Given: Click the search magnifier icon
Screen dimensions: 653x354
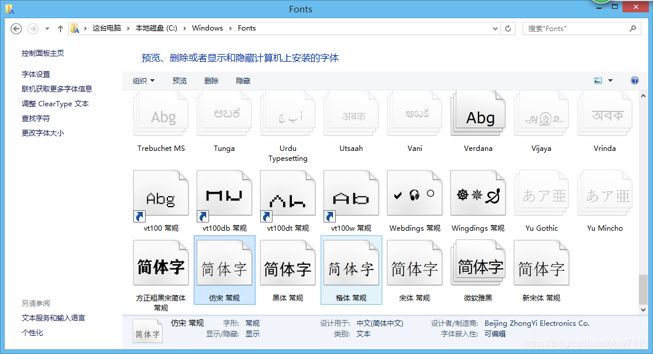Looking at the screenshot, I should click(632, 28).
